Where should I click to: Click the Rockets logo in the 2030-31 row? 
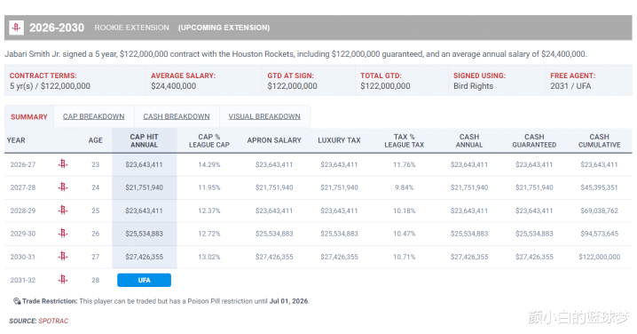tap(63, 257)
